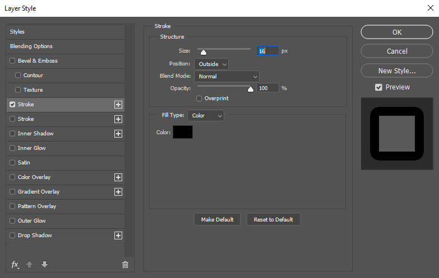Open the fx add-effect menu icon

click(x=15, y=265)
